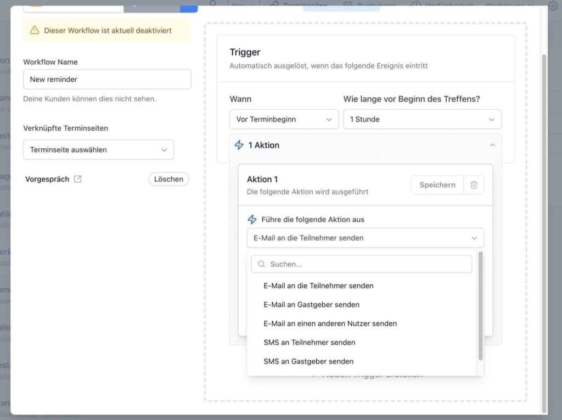Open the "Terminseite auswählen" dropdown

pyautogui.click(x=98, y=149)
